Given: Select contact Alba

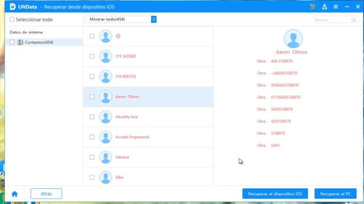Looking at the screenshot, I should pyautogui.click(x=148, y=177).
